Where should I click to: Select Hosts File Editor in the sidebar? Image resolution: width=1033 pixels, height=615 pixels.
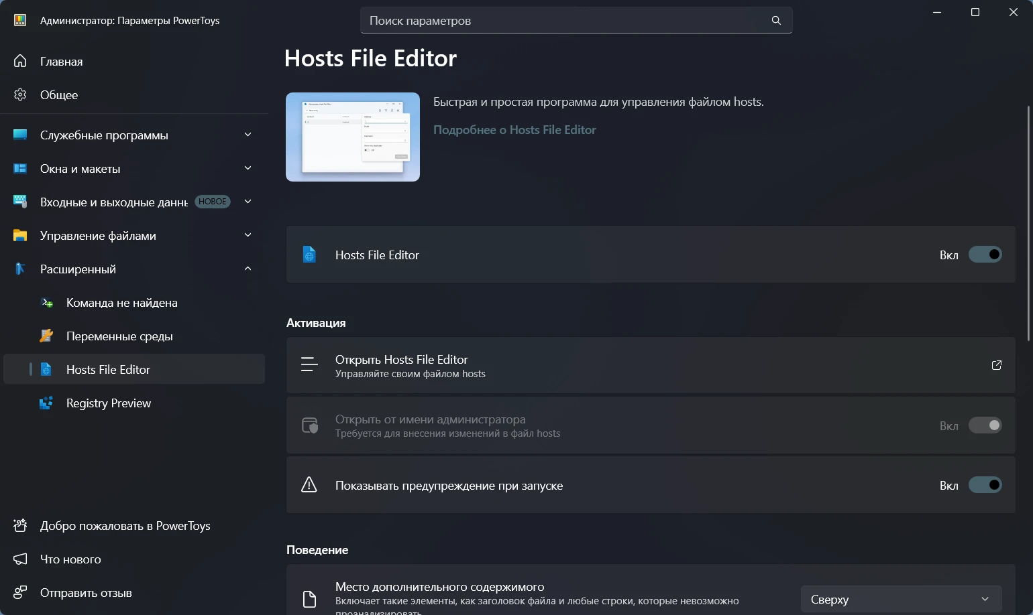click(134, 369)
